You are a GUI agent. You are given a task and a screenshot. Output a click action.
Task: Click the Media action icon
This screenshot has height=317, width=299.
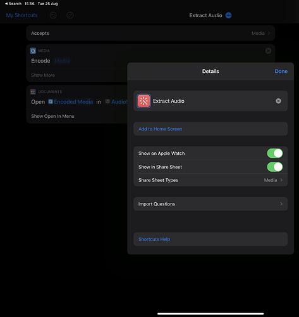[33, 51]
